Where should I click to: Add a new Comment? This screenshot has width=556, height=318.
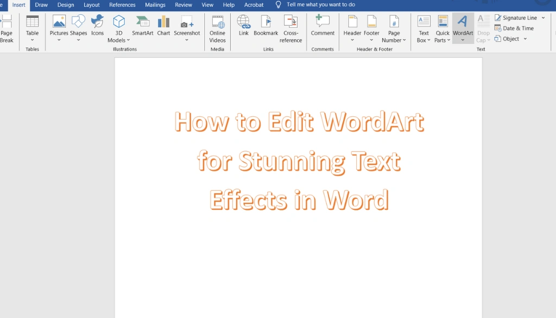(x=323, y=26)
